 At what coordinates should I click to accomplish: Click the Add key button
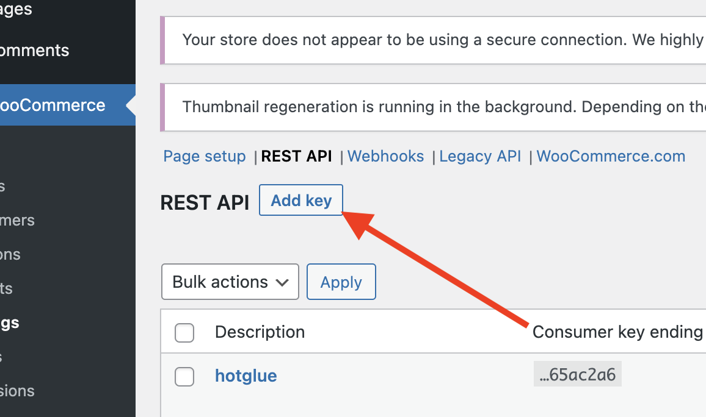click(300, 200)
